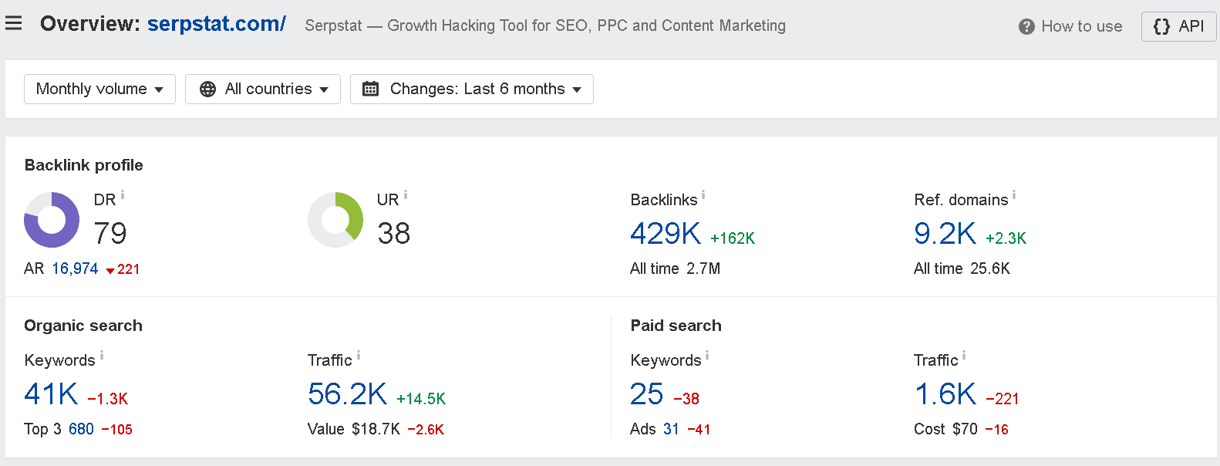Click the Top 3 value 680

pyautogui.click(x=81, y=429)
